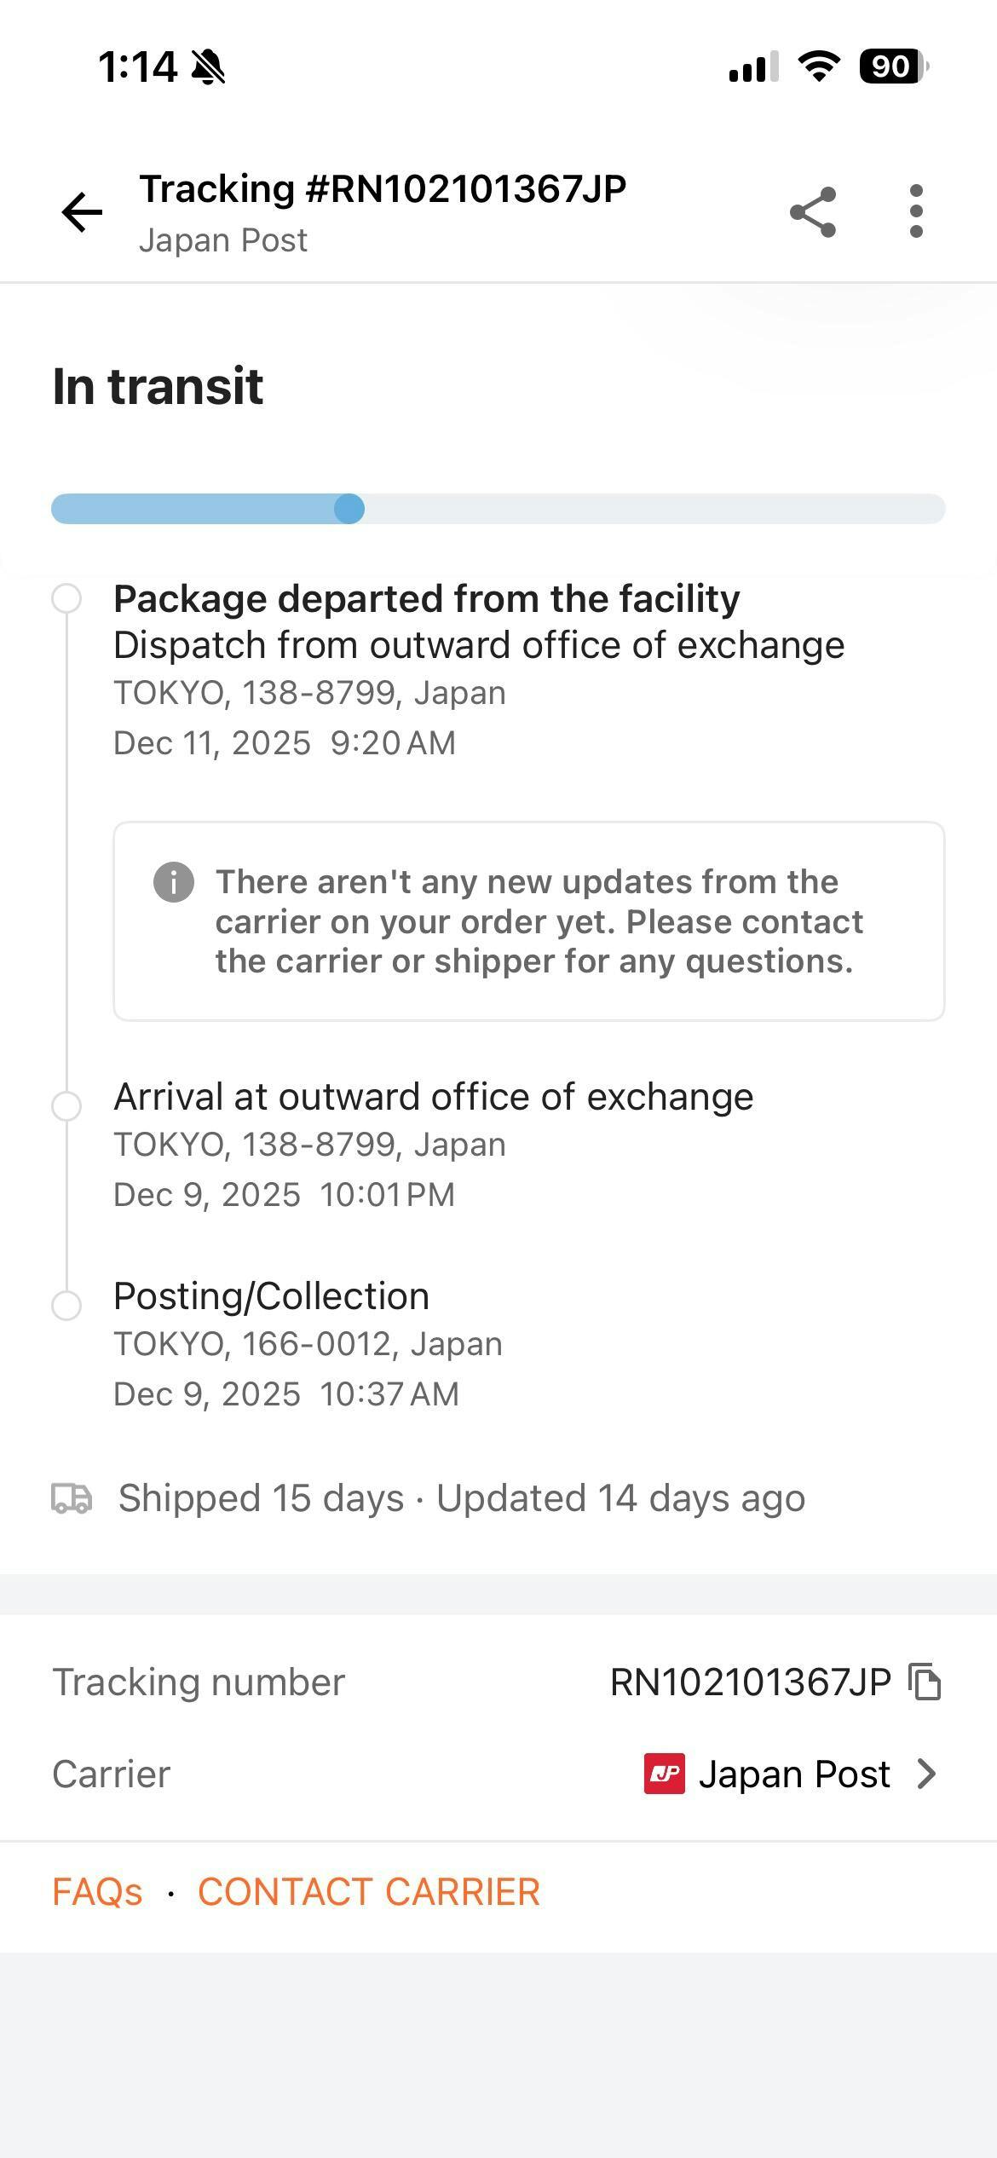997x2158 pixels.
Task: Tap the Shipped 15 days status text
Action: point(261,1498)
